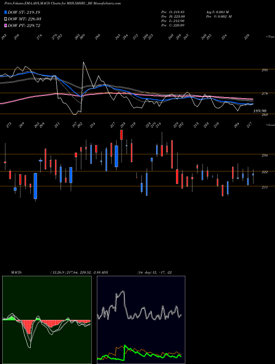275x364 pixels.
Task: Click the blue DOW ST legend swatch
Action: point(5,12)
